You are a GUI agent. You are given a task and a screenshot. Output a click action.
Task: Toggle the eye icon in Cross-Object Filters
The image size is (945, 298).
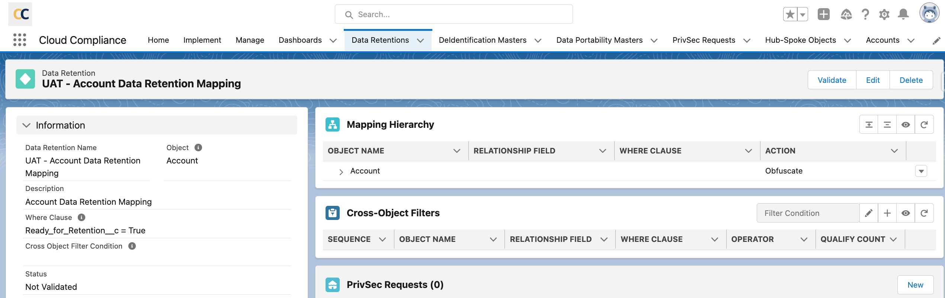tap(906, 213)
